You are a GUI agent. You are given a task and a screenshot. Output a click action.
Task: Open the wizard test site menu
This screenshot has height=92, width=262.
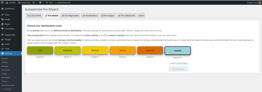pyautogui.click(x=24, y=3)
